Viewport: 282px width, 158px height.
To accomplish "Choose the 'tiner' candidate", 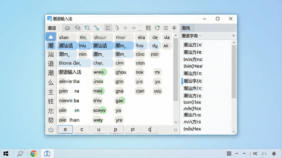I will [124, 37].
